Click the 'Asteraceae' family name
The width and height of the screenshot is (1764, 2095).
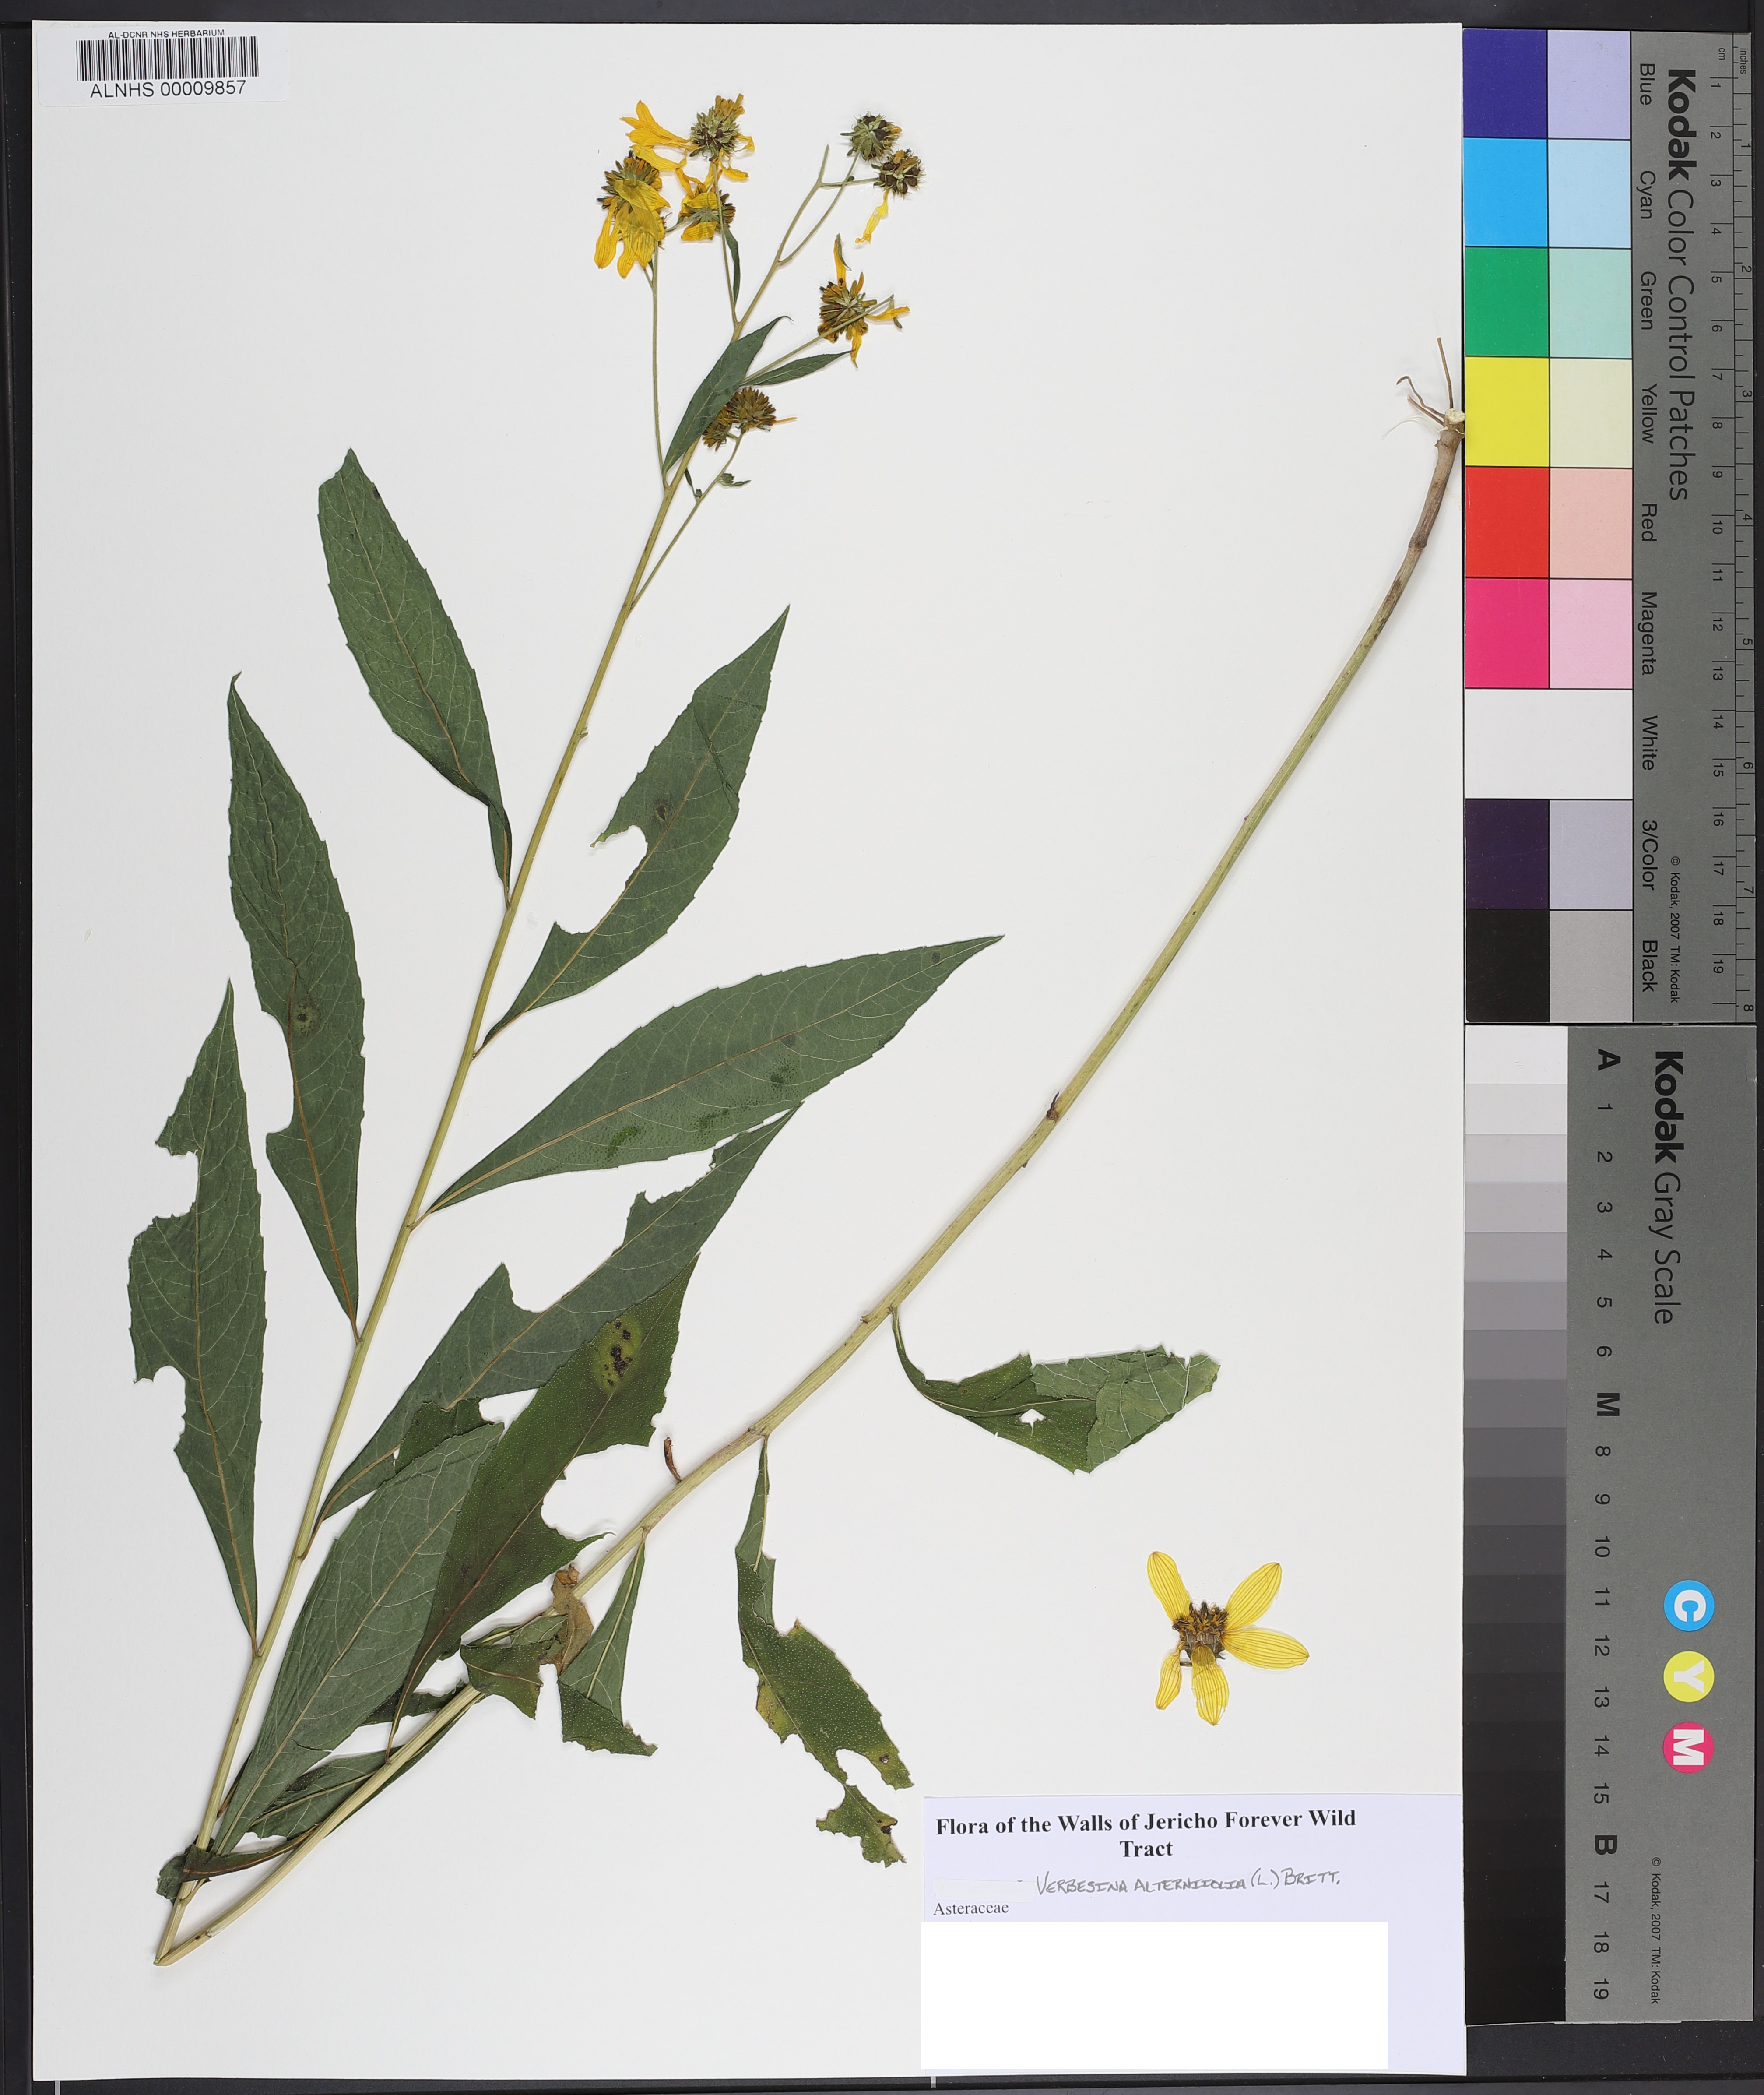pyautogui.click(x=970, y=1909)
